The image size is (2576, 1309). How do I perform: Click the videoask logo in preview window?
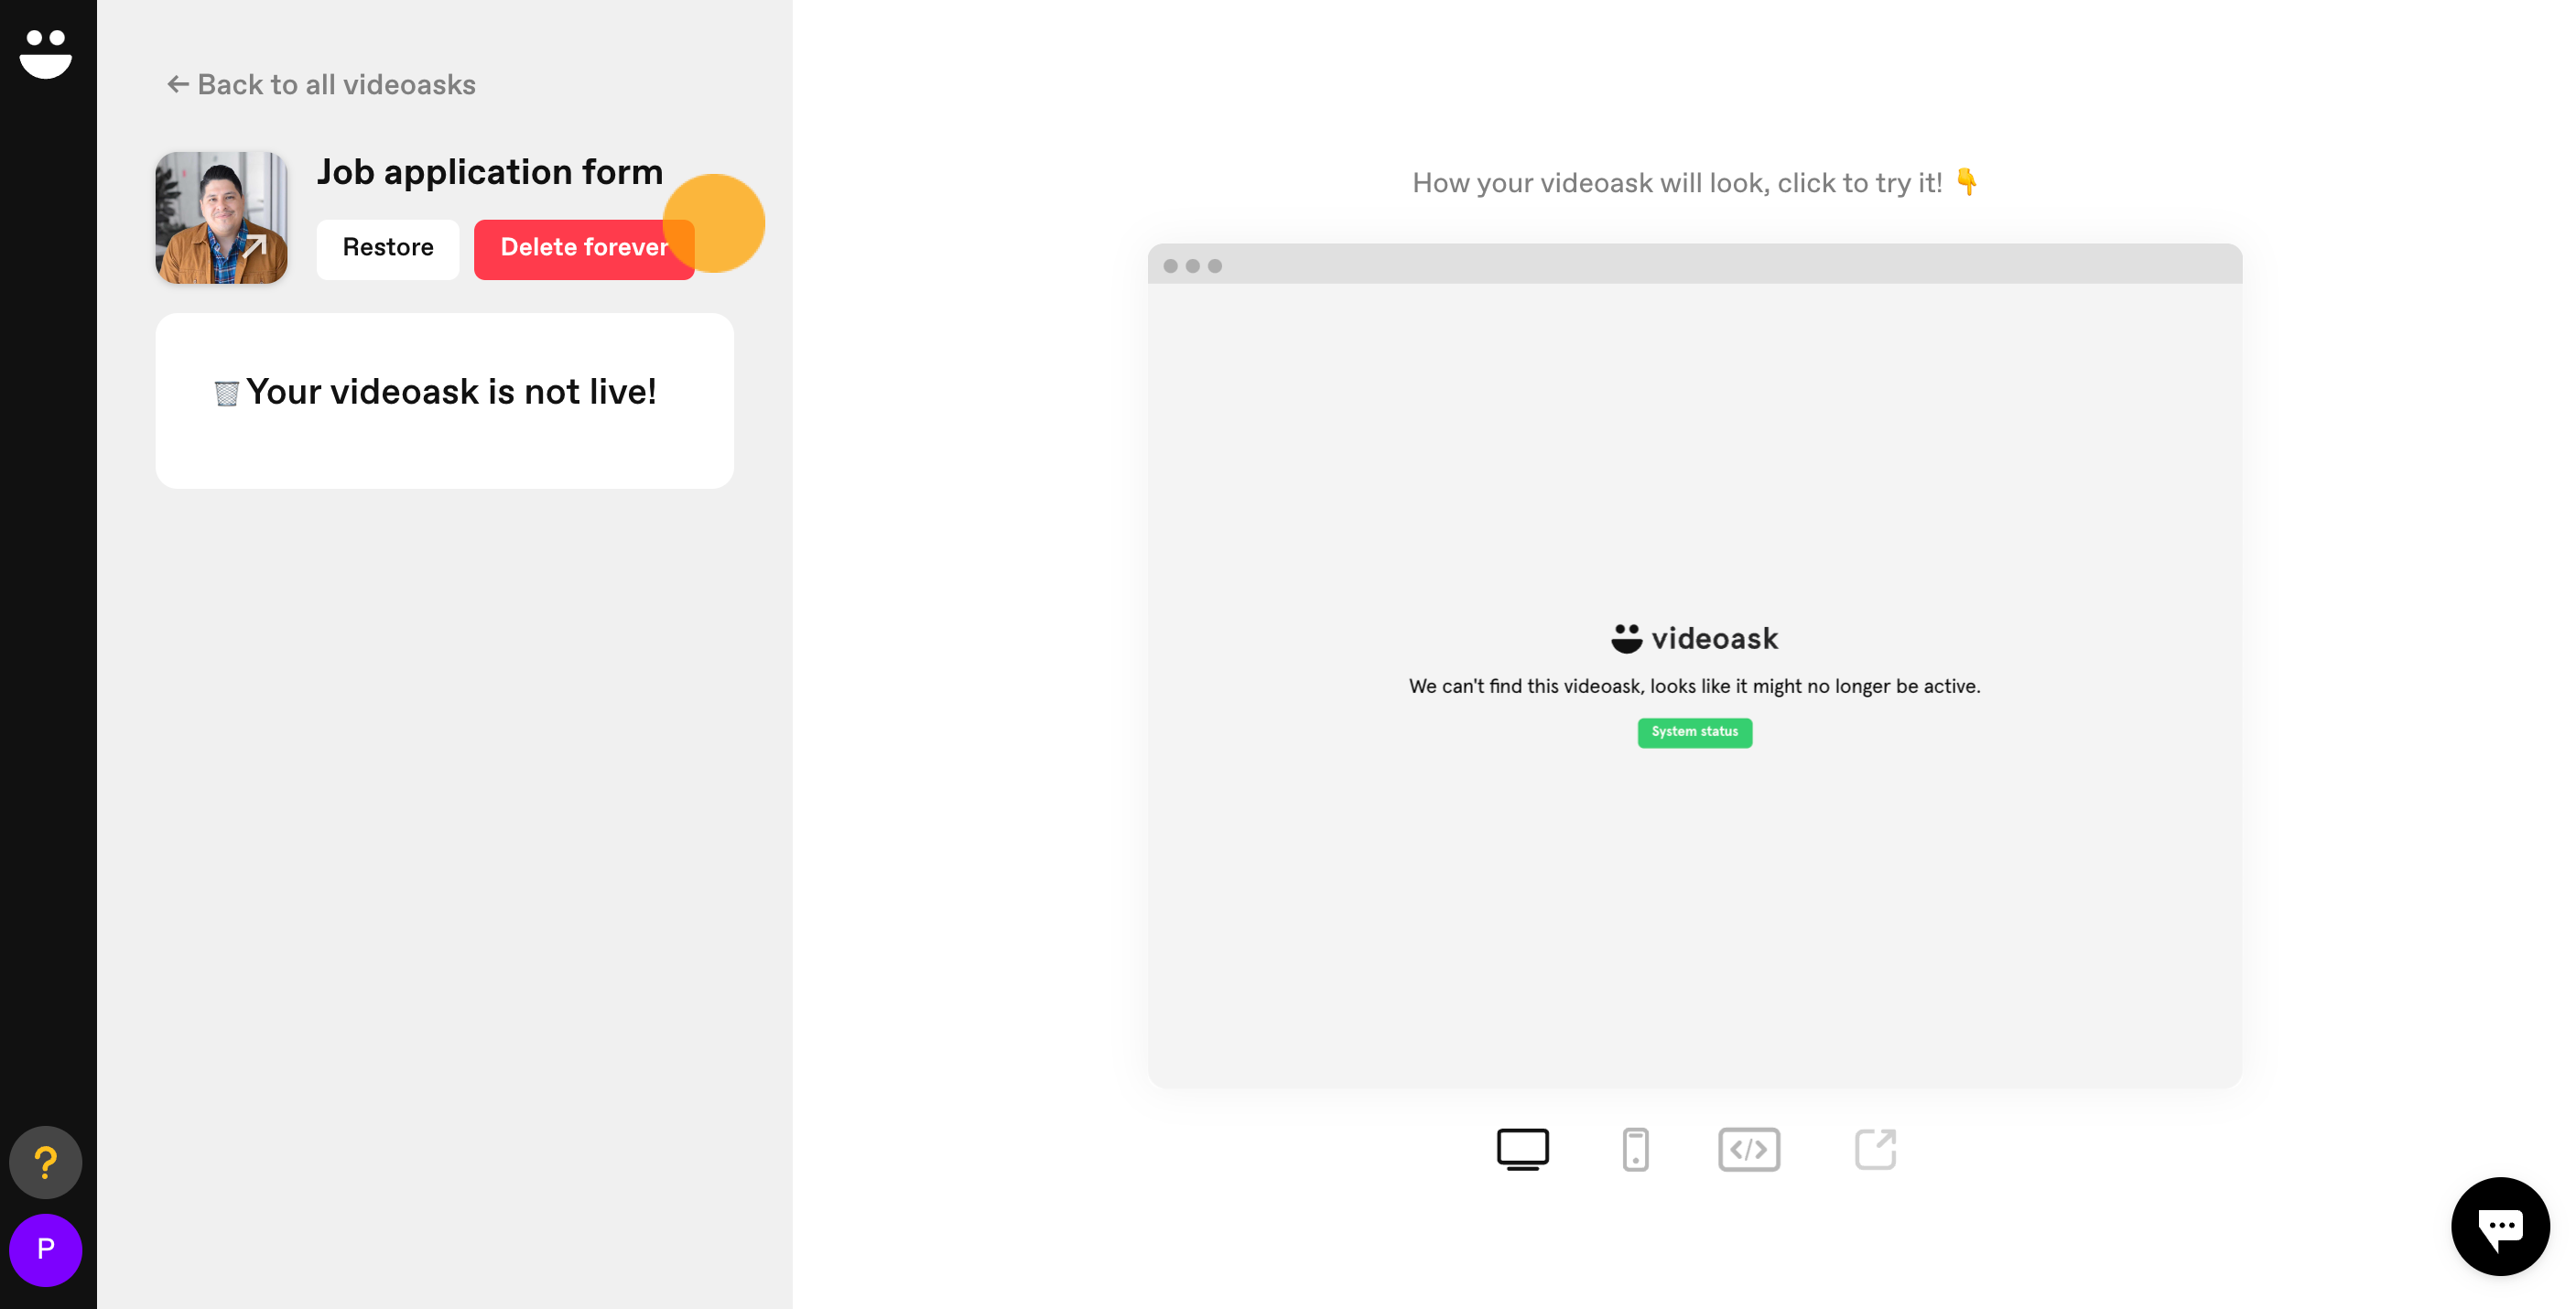pyautogui.click(x=1694, y=638)
